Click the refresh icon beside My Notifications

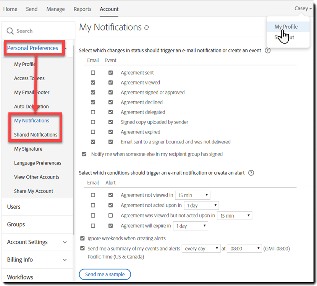pos(146,28)
